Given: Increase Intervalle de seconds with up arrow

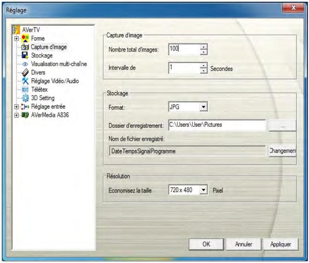Looking at the screenshot, I should pyautogui.click(x=204, y=65).
